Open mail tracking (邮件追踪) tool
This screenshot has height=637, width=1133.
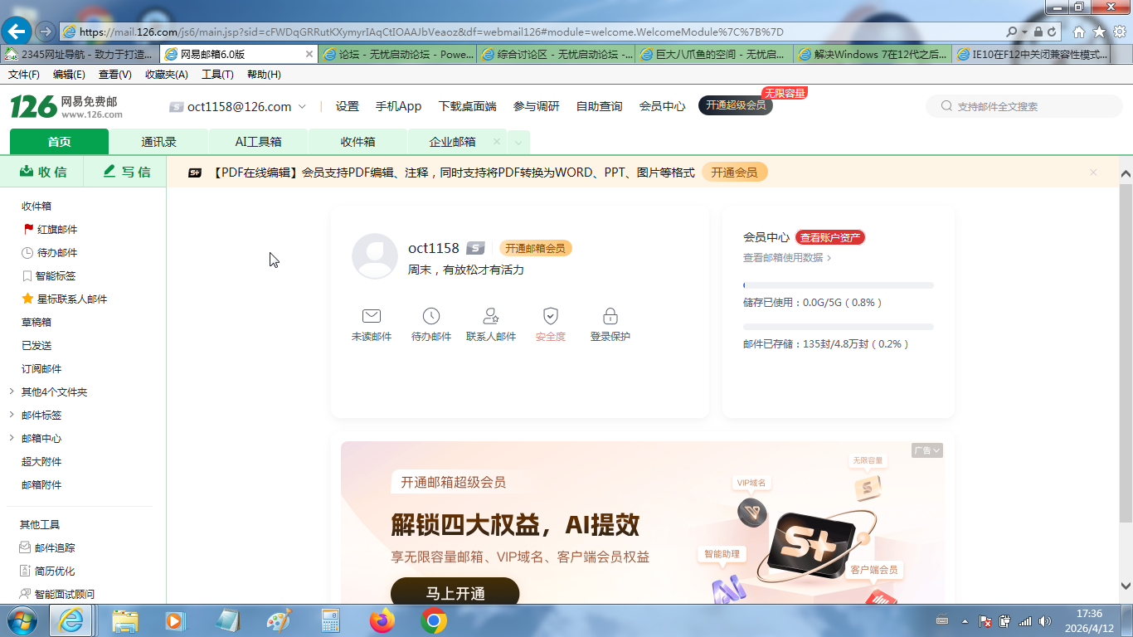pyautogui.click(x=54, y=548)
